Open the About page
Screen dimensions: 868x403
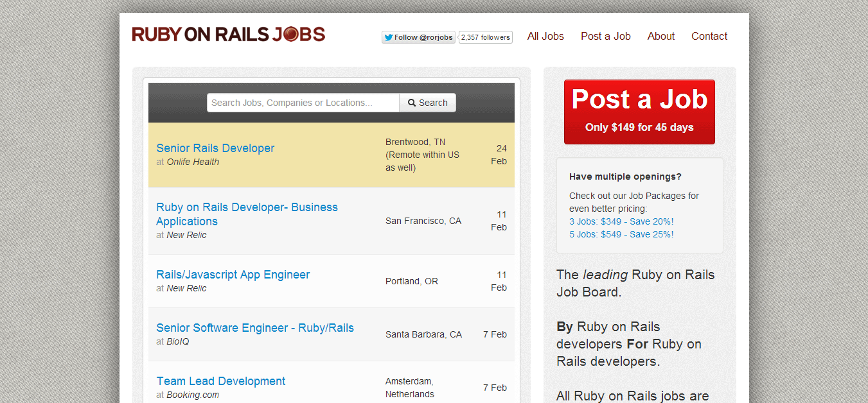tap(661, 36)
